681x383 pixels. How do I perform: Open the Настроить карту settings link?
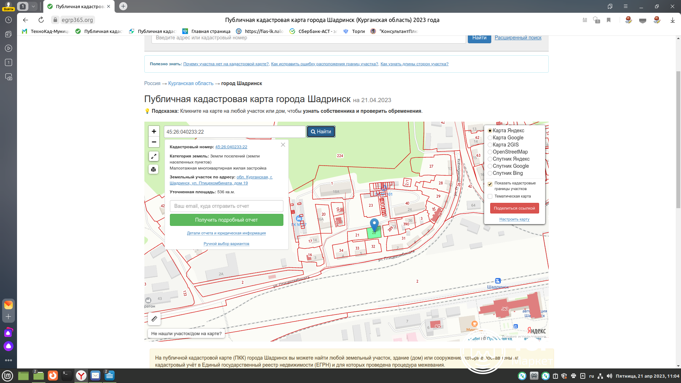point(514,219)
